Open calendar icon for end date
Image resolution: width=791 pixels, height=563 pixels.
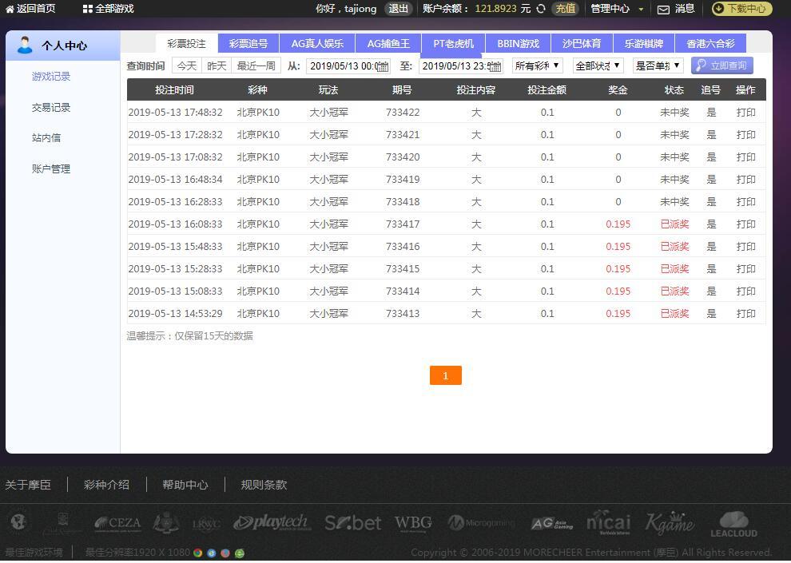coord(495,66)
